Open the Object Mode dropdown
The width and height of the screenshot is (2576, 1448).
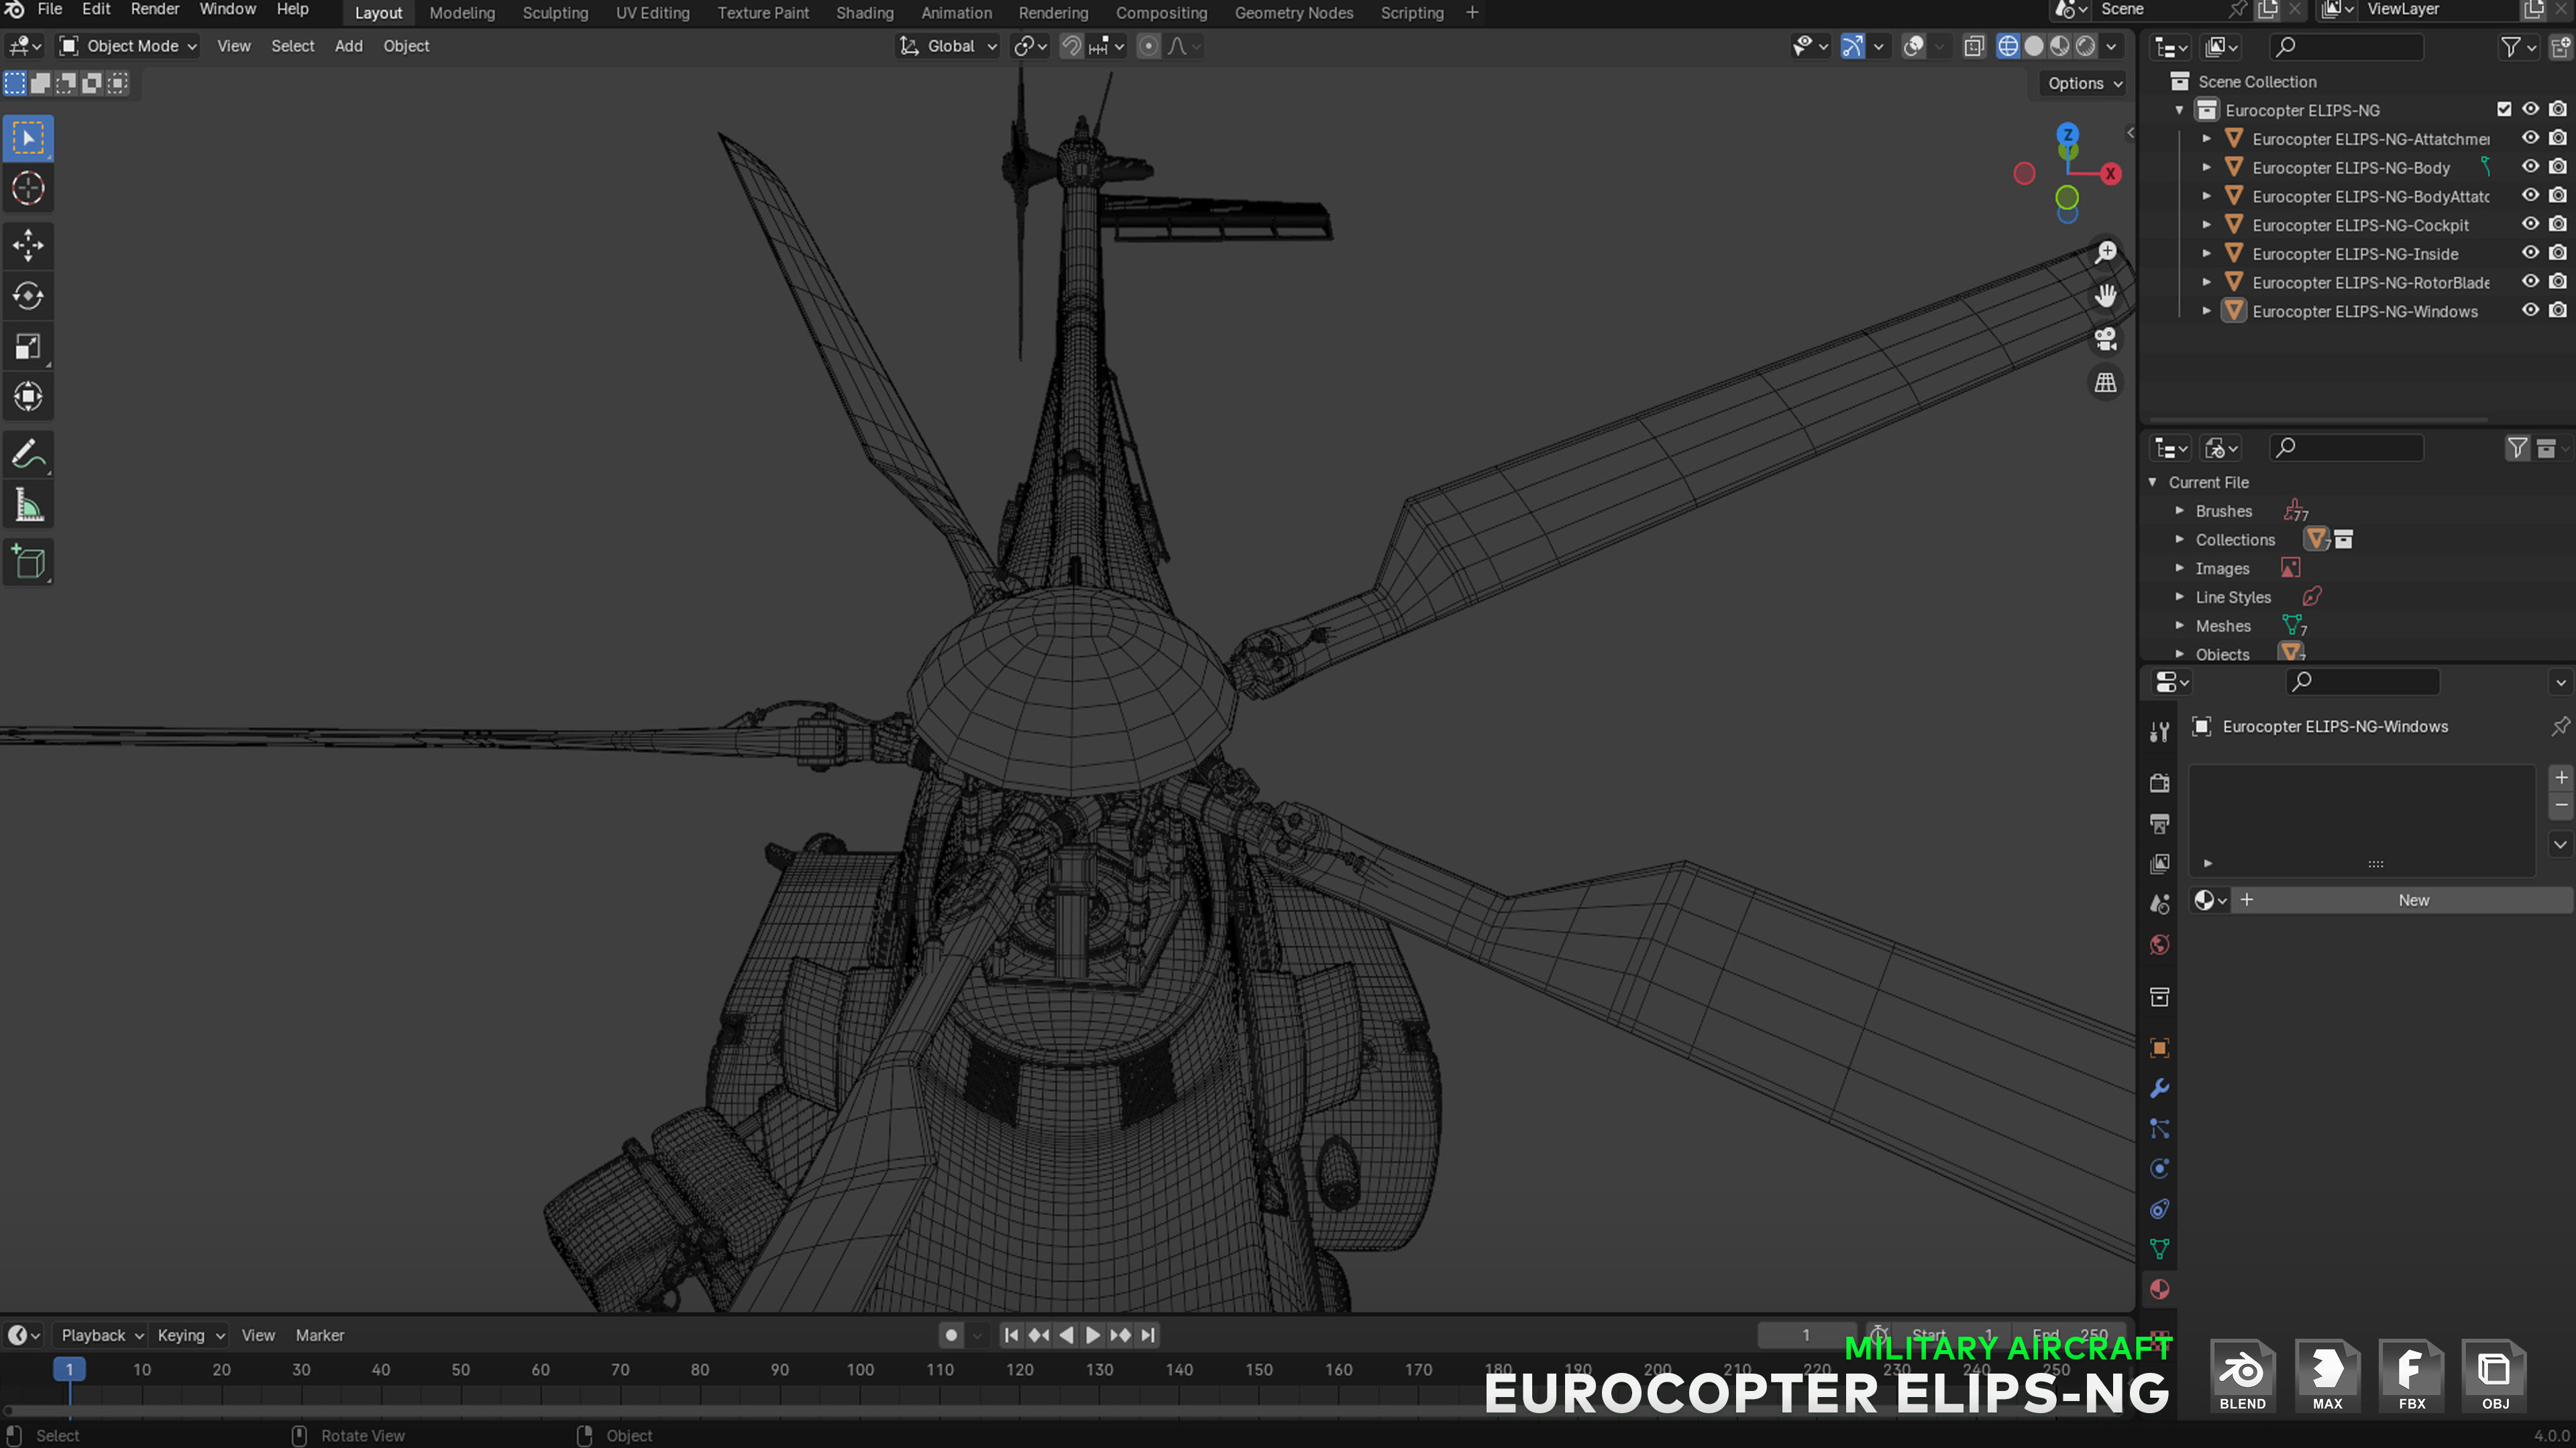tap(128, 46)
